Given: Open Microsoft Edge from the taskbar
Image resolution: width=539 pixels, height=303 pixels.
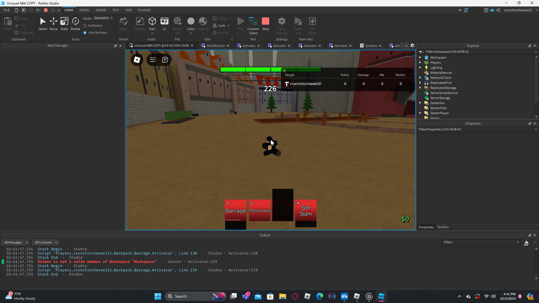Looking at the screenshot, I should (320, 296).
